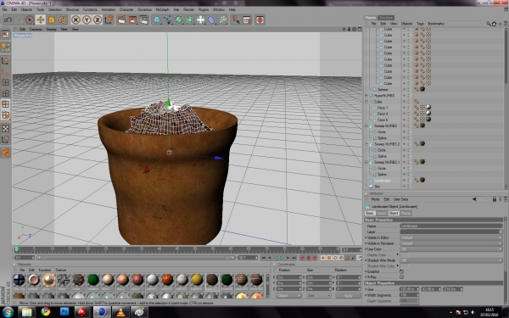Open the Visible in Editor dropdown

coord(451,237)
